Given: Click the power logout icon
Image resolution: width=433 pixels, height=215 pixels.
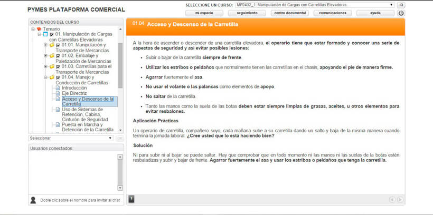Looking at the screenshot, I should coord(401,13).
